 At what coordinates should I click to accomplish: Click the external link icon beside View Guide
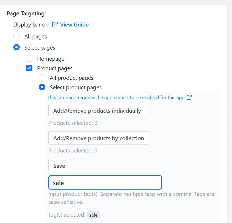(55, 25)
